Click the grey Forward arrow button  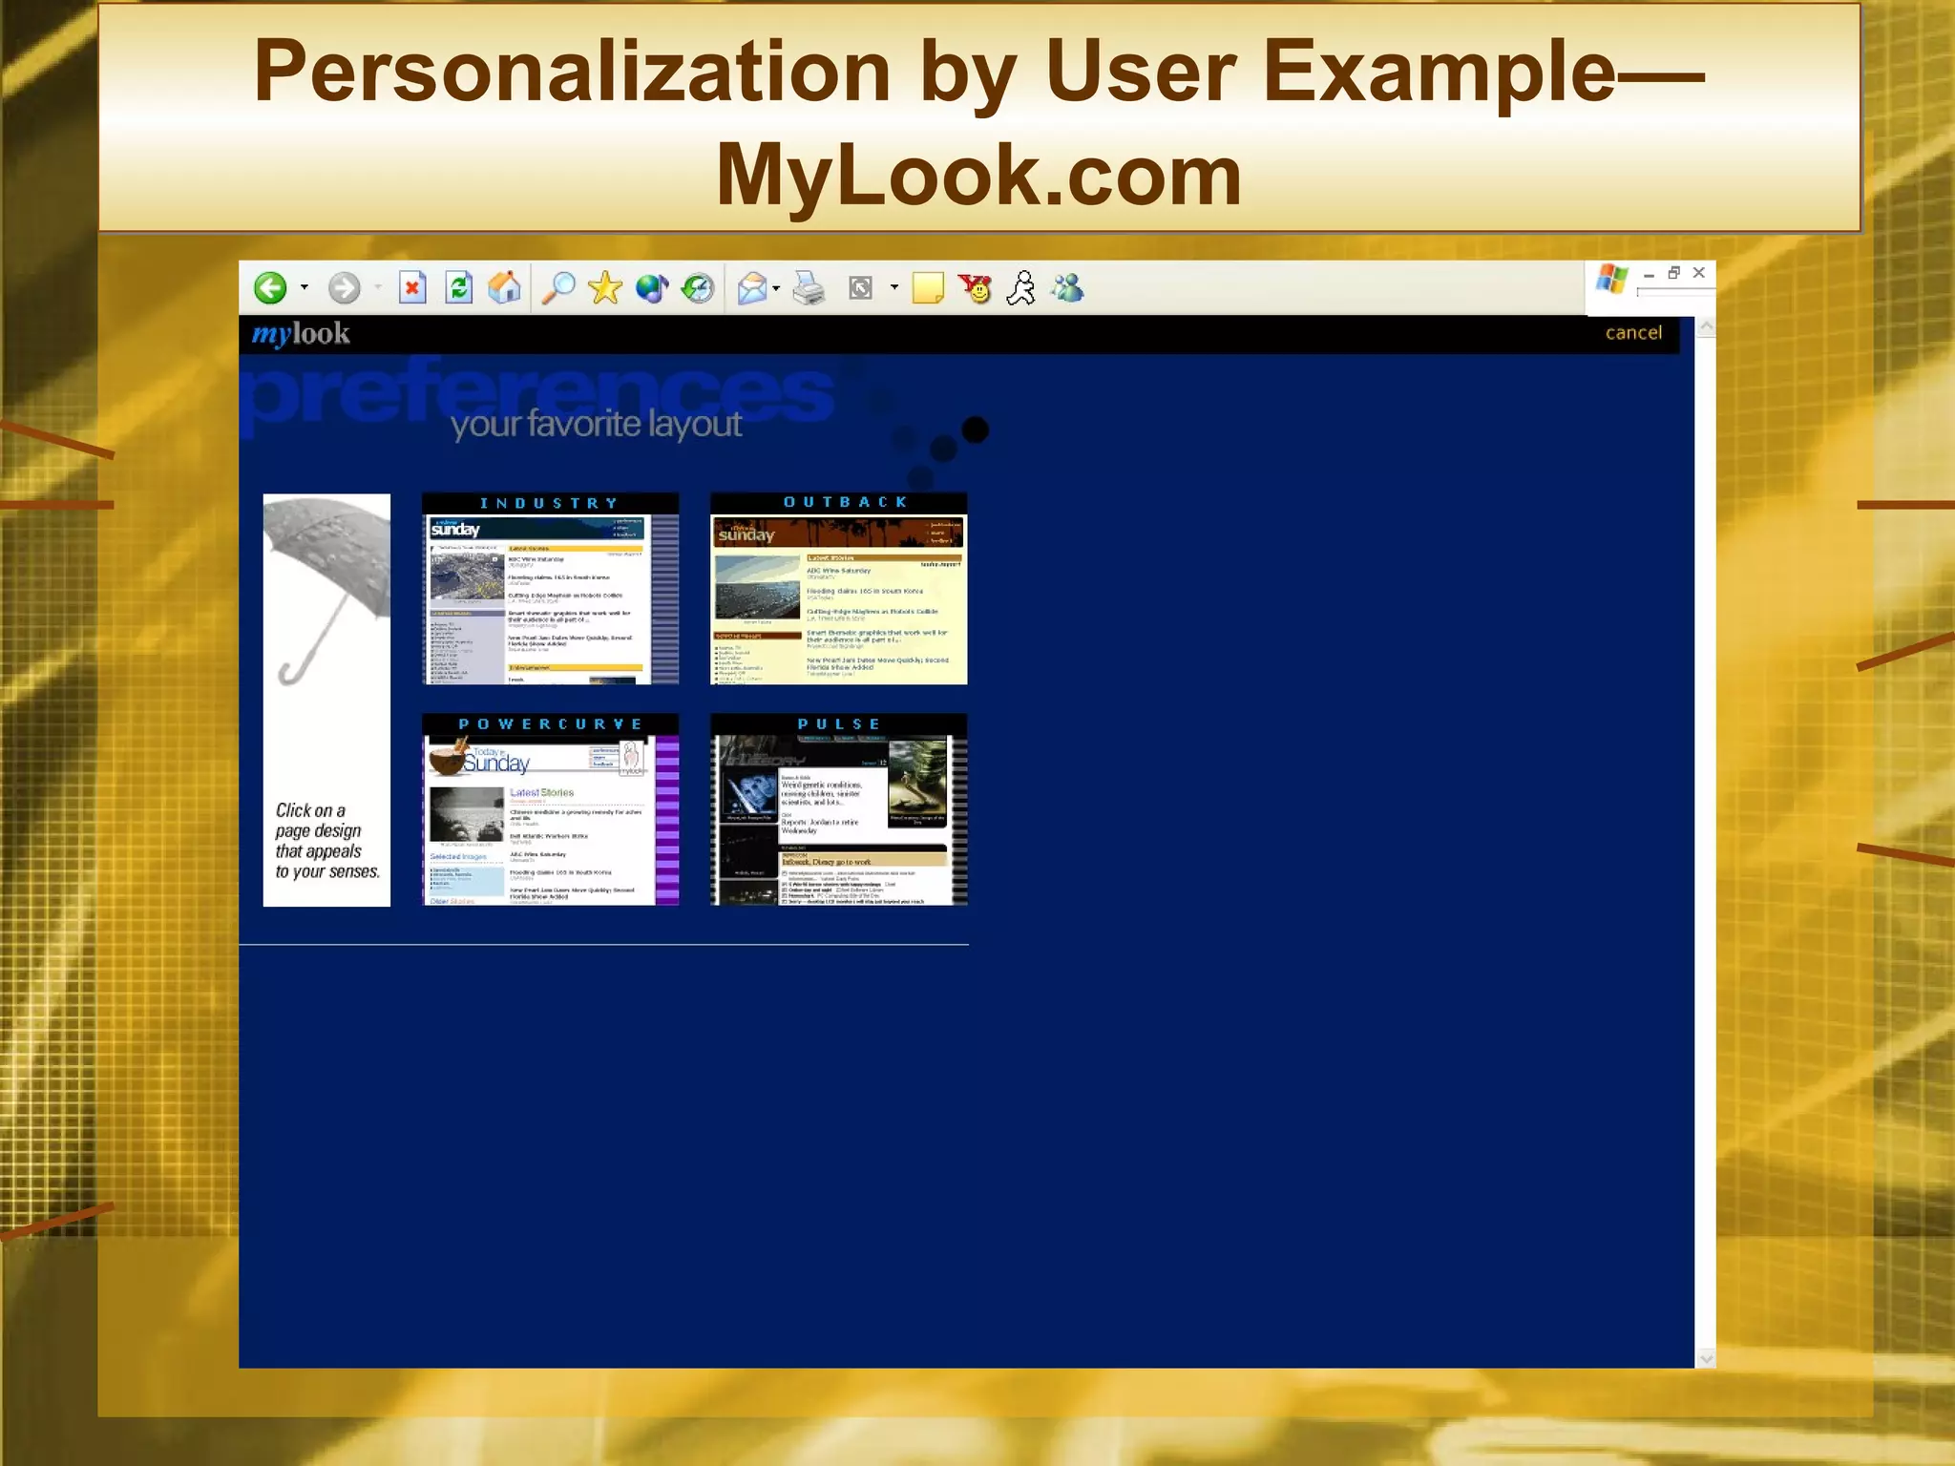tap(344, 287)
